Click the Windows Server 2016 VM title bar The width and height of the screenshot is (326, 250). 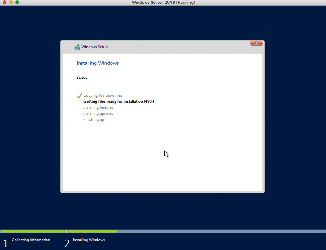coord(163,3)
